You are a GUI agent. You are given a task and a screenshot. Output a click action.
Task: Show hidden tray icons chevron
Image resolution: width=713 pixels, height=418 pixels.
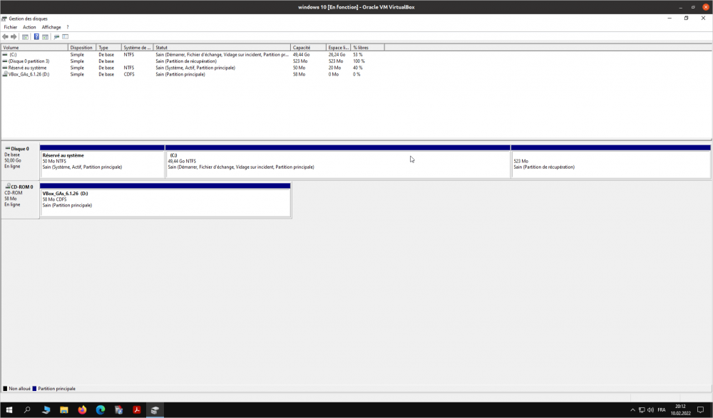[x=632, y=410]
